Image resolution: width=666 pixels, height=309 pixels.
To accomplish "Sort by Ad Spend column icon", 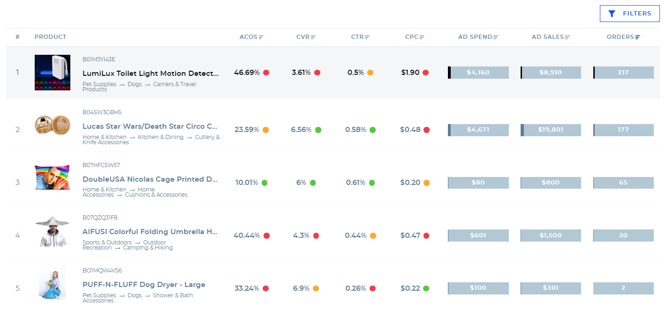I will (x=496, y=37).
